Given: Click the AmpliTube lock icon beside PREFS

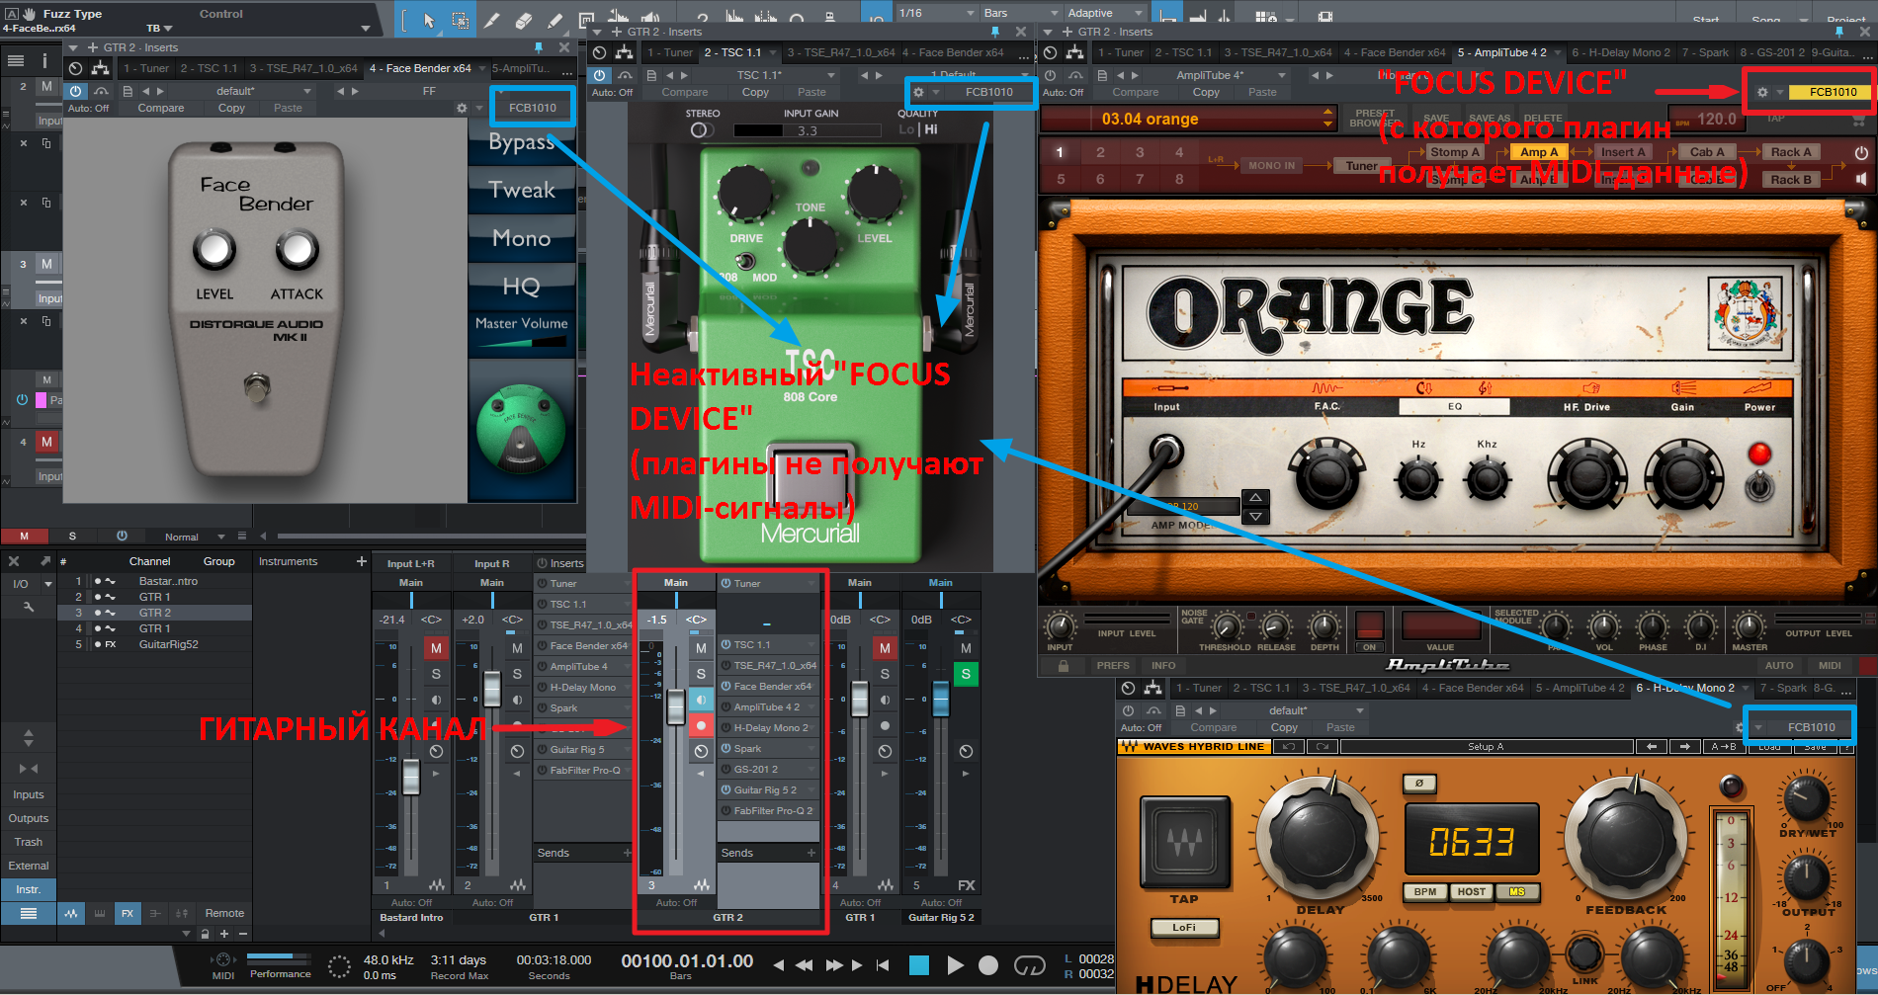Looking at the screenshot, I should (1064, 666).
